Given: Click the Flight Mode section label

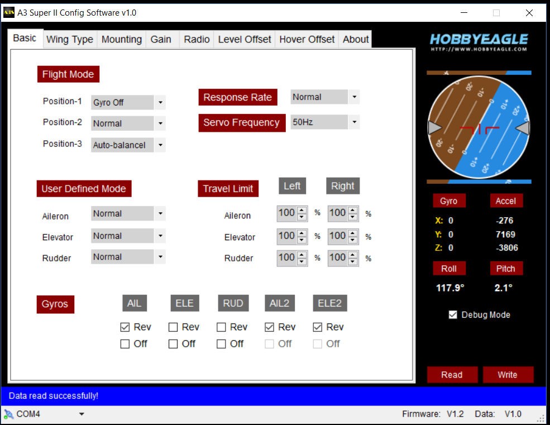Looking at the screenshot, I should point(68,74).
